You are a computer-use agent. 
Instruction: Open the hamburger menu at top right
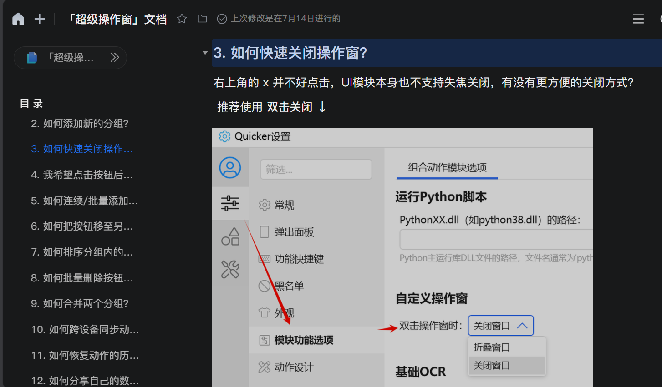(x=638, y=19)
